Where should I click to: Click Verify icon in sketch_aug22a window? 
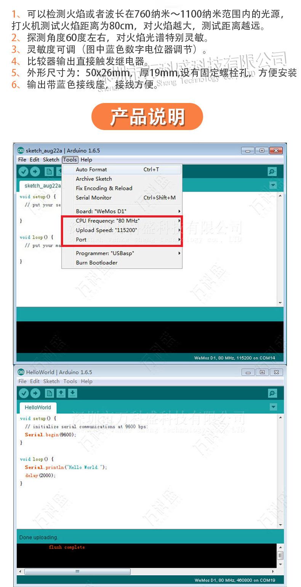click(x=24, y=172)
